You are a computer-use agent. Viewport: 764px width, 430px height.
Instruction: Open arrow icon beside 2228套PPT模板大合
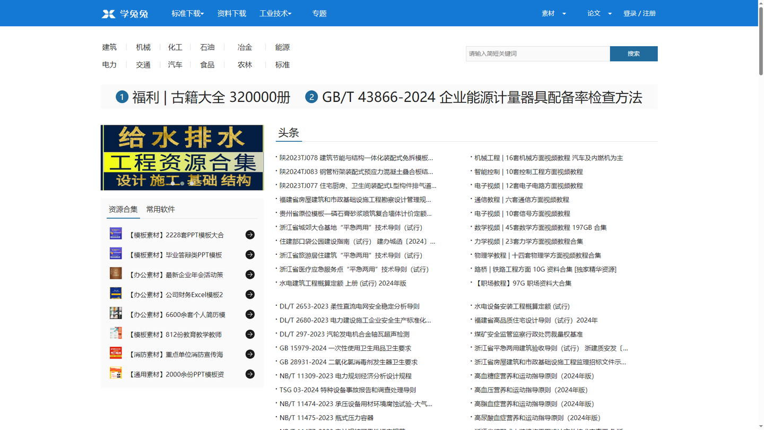[250, 235]
